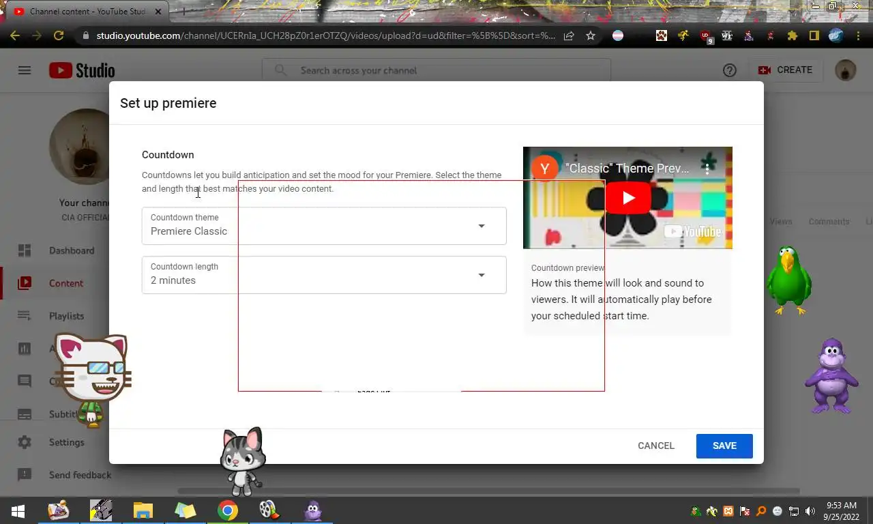
Task: Open the Chrome three-dot menu
Action: (x=859, y=35)
